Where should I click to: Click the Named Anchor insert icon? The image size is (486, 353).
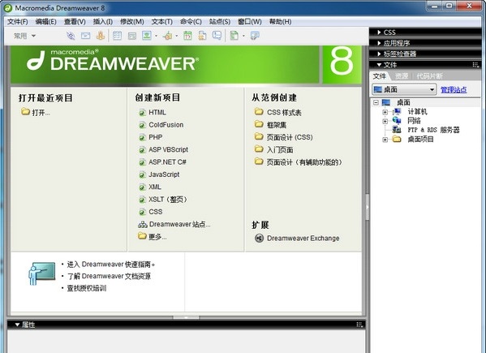[100, 36]
